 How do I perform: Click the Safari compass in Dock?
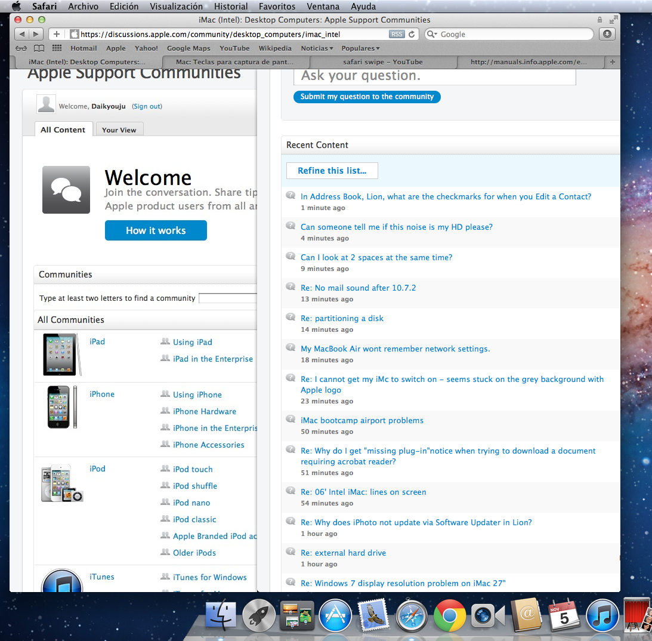click(x=411, y=616)
